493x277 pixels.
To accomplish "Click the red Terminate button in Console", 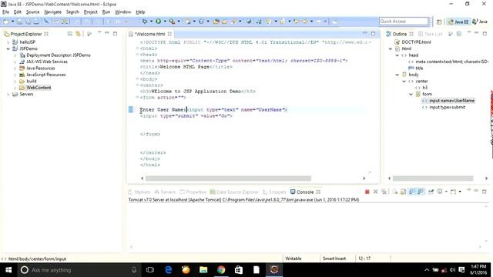I will [367, 192].
